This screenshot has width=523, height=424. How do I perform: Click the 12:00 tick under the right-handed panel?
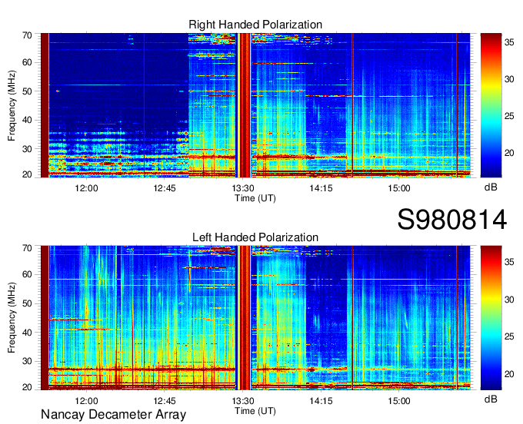(86, 188)
